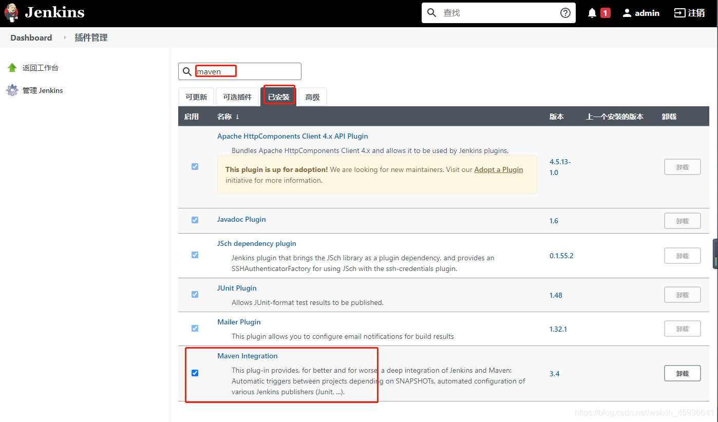Image resolution: width=718 pixels, height=422 pixels.
Task: Click the gear icon for 管理 Jenkins
Action: [12, 90]
